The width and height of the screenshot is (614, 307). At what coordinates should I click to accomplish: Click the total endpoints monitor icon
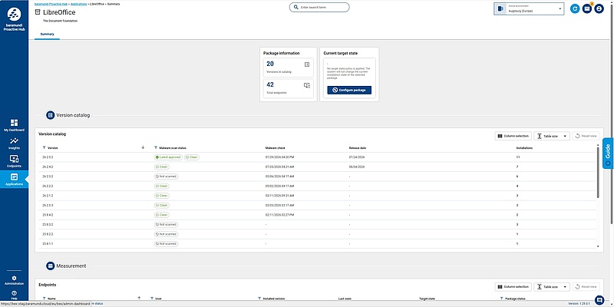(307, 85)
